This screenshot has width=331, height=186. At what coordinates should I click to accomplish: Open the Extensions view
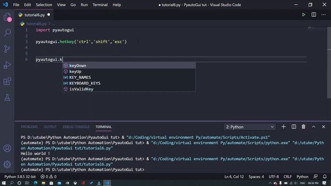click(7, 81)
